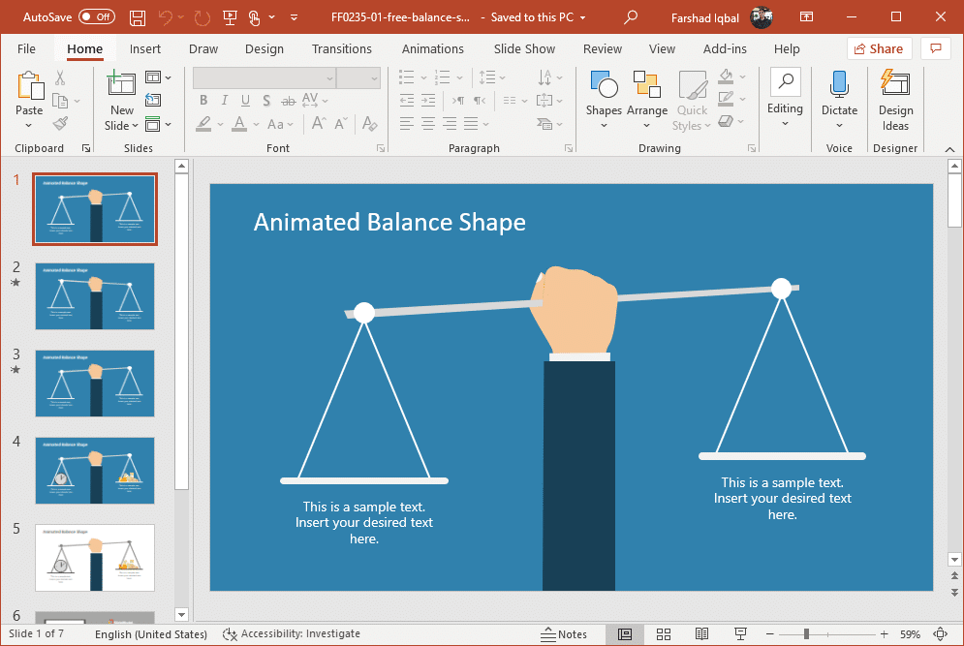This screenshot has height=646, width=964.
Task: Open Reading View from status bar
Action: [x=702, y=634]
